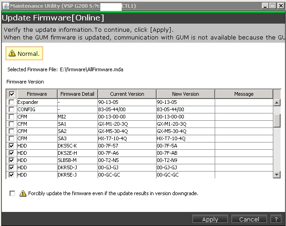The image size is (286, 226).
Task: Click the Cancel button
Action: (249, 219)
